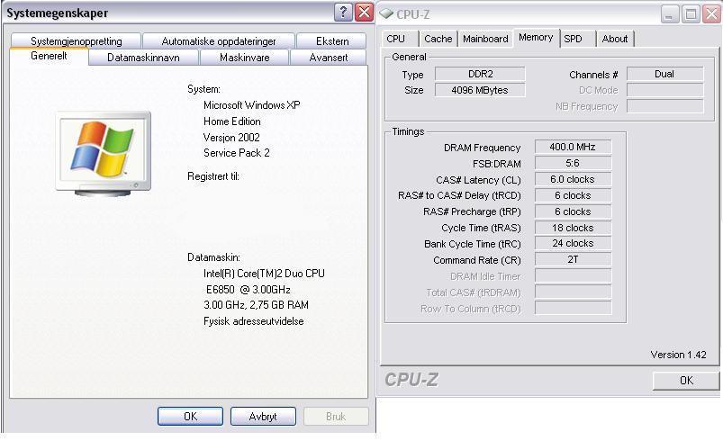The width and height of the screenshot is (723, 441).
Task: Click the 'CAS# Latency (CL)' label
Action: 478,180
